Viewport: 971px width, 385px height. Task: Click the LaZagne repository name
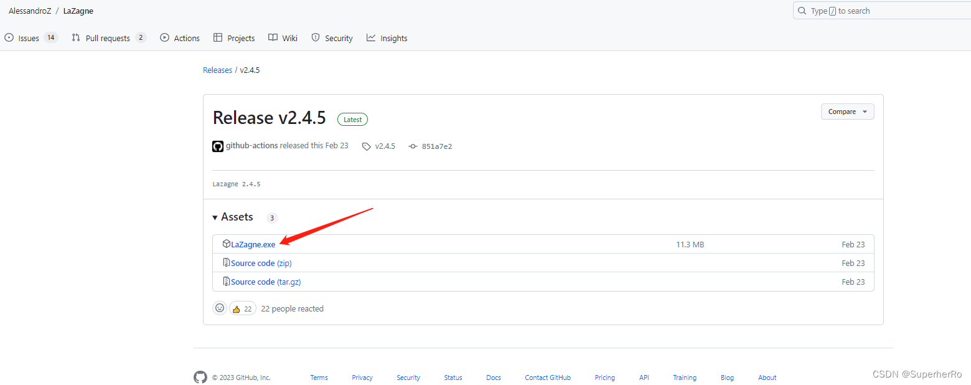pos(78,11)
